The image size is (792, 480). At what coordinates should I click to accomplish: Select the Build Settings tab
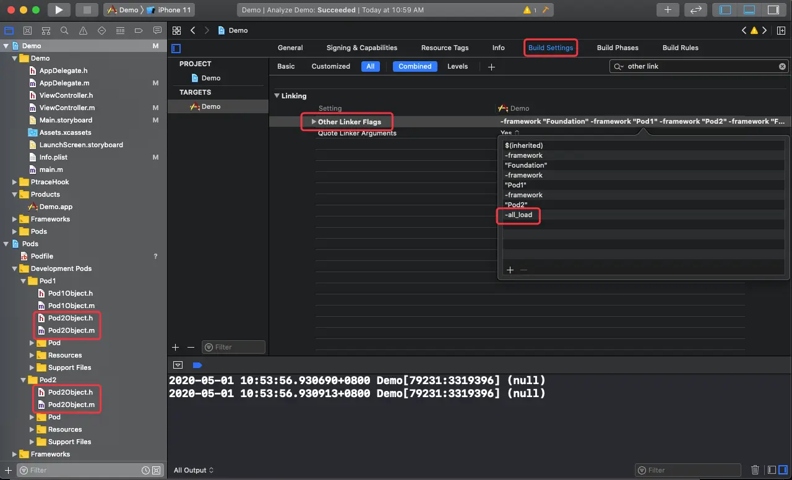click(551, 48)
